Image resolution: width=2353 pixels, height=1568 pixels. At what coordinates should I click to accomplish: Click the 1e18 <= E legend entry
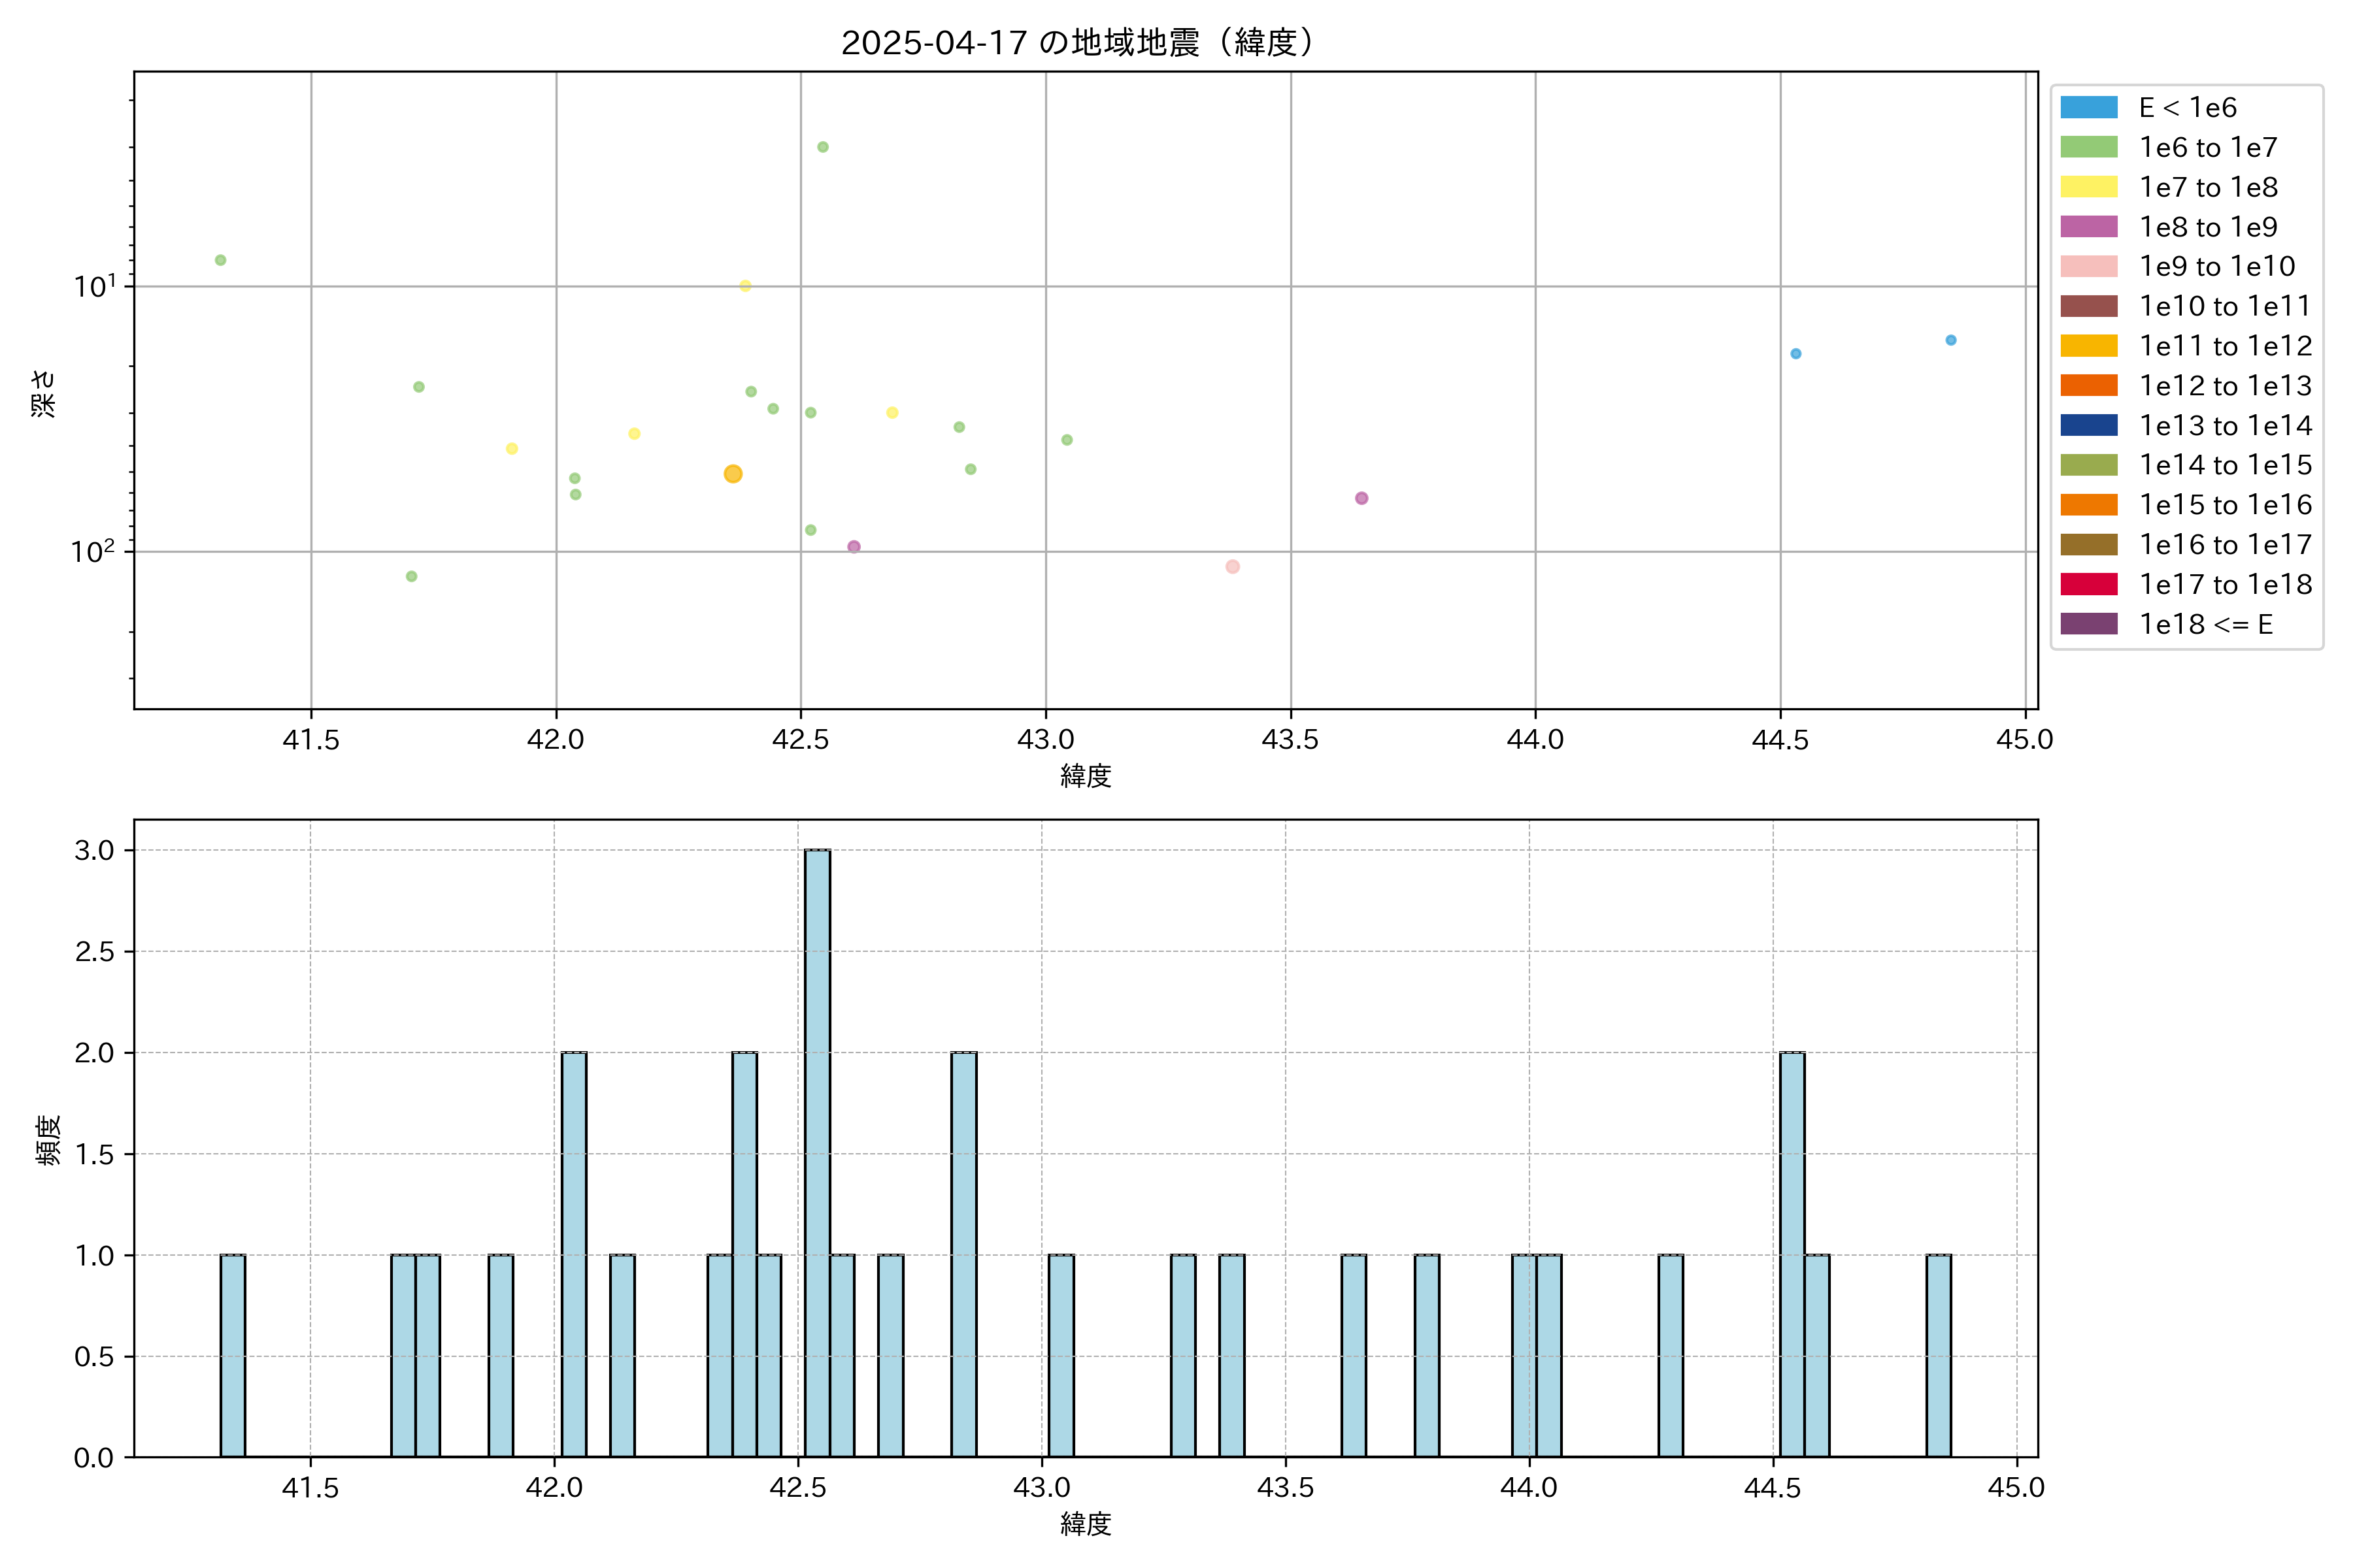[2205, 624]
